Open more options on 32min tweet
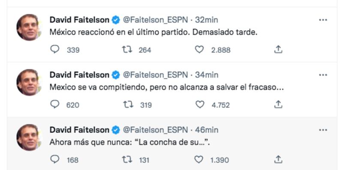 coord(323,20)
